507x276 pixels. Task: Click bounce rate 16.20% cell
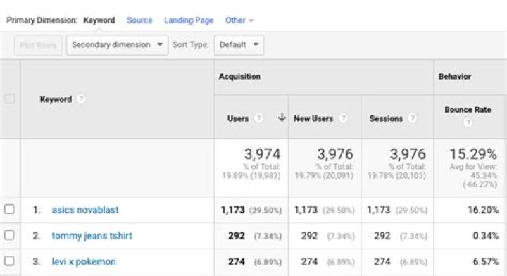(x=483, y=210)
